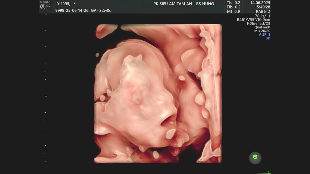This screenshot has width=310, height=174.
Task: Click the B46°/V55°/10.0cm volume angle info
Action: 253,20
